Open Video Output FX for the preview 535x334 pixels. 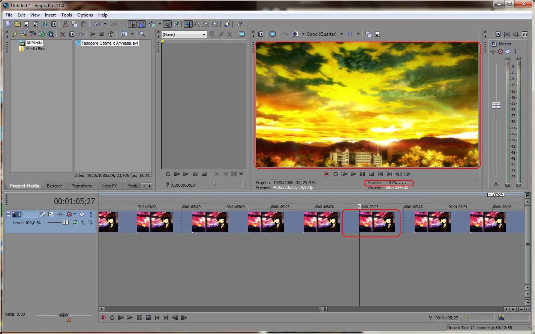[284, 34]
